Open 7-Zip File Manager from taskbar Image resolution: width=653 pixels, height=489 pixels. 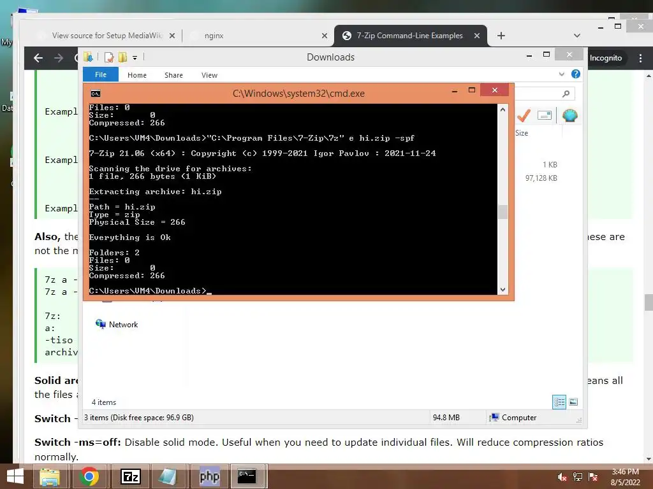pos(130,476)
